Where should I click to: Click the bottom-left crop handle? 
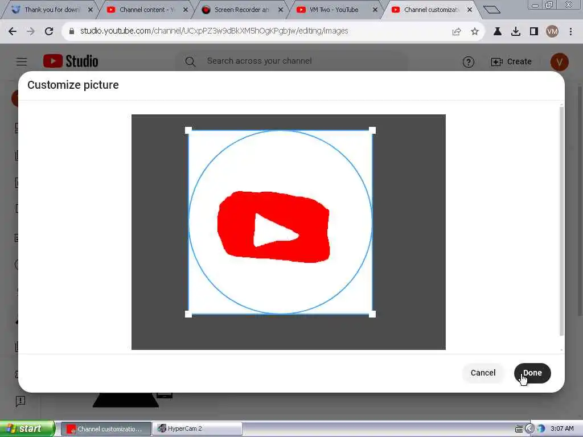pos(188,314)
